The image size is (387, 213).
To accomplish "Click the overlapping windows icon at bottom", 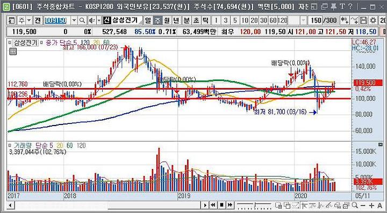I will (x=288, y=205).
